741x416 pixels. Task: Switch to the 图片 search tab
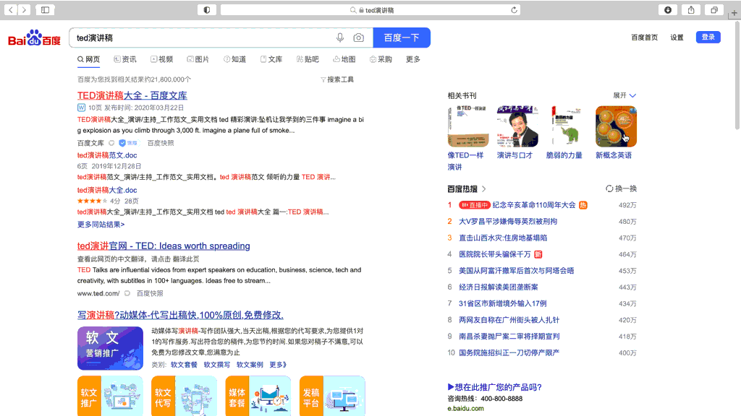click(x=200, y=59)
